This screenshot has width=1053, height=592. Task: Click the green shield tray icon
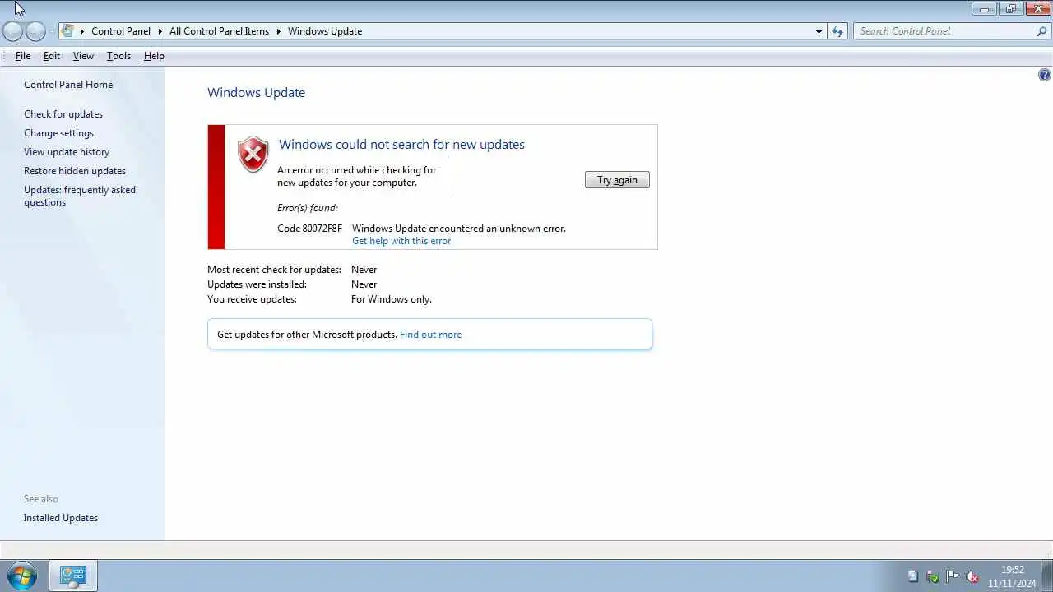click(932, 576)
